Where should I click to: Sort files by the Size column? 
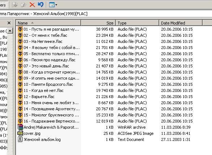(98, 23)
